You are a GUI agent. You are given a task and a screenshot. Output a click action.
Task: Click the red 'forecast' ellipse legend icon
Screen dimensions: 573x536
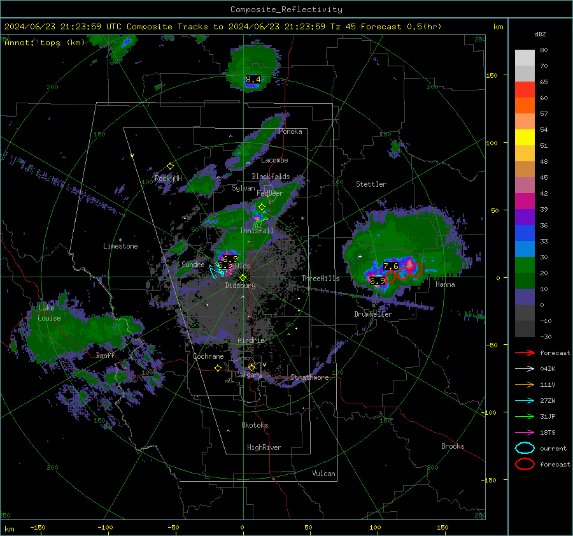tap(525, 464)
